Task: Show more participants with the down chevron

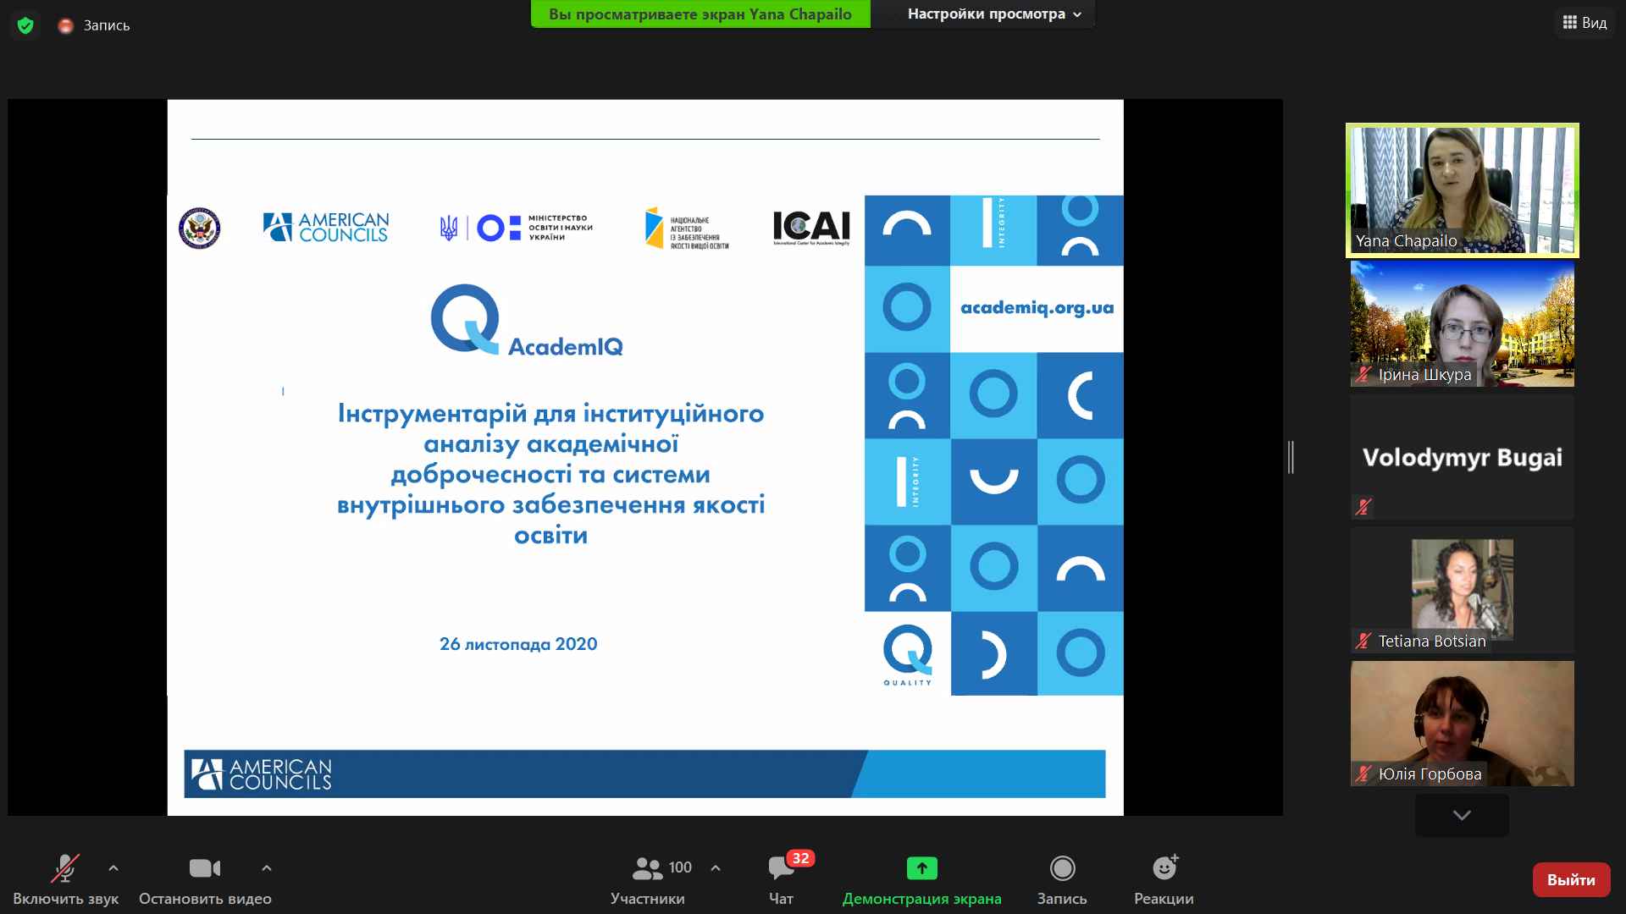Action: pos(1462,815)
